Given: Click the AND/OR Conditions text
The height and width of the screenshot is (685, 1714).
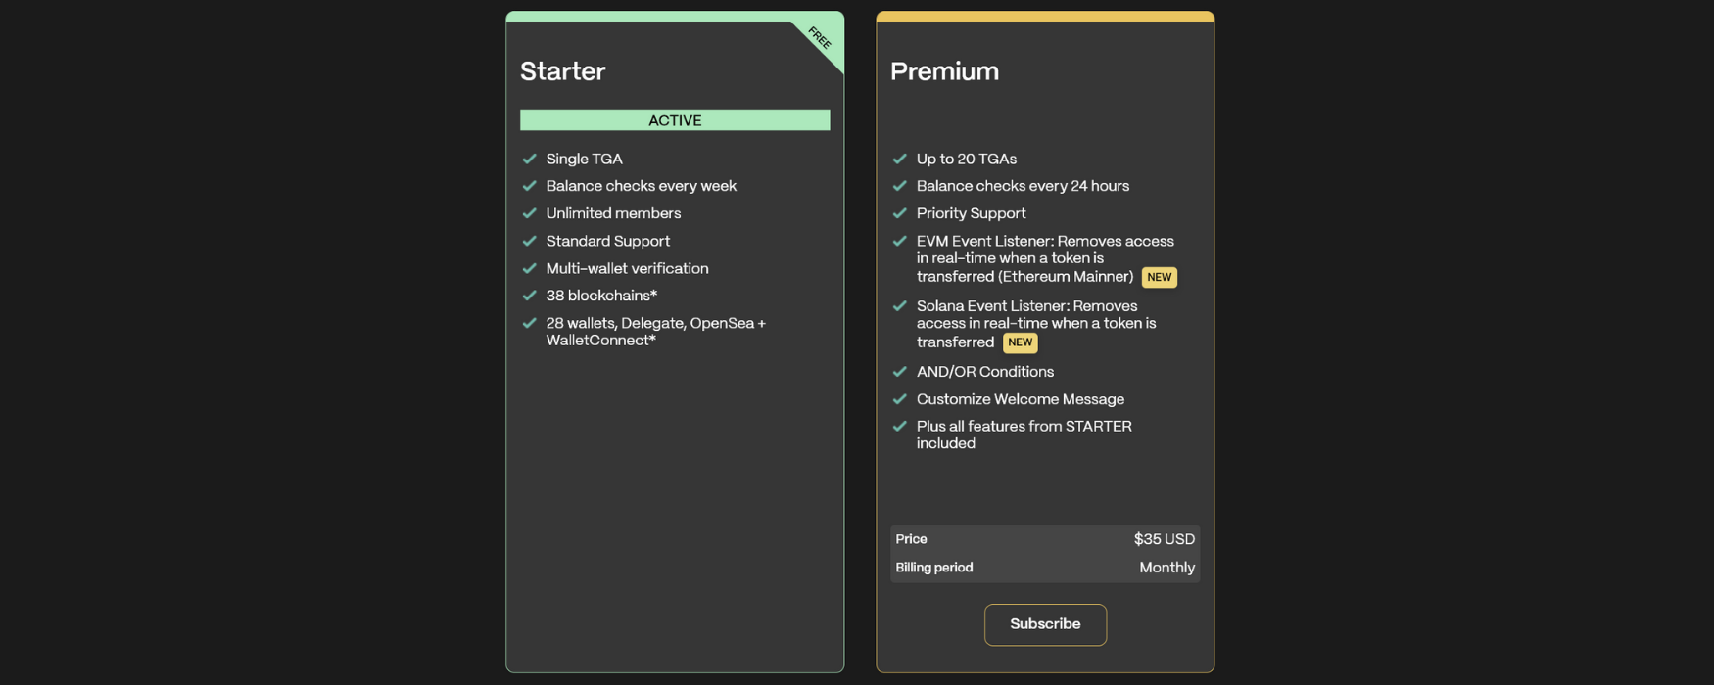Looking at the screenshot, I should point(985,372).
